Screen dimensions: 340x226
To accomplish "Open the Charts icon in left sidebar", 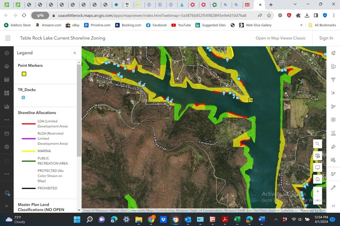I will [7, 106].
